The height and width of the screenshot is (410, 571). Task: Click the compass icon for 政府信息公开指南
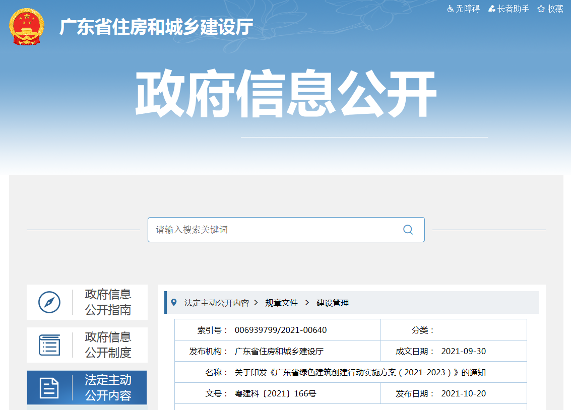(x=49, y=302)
